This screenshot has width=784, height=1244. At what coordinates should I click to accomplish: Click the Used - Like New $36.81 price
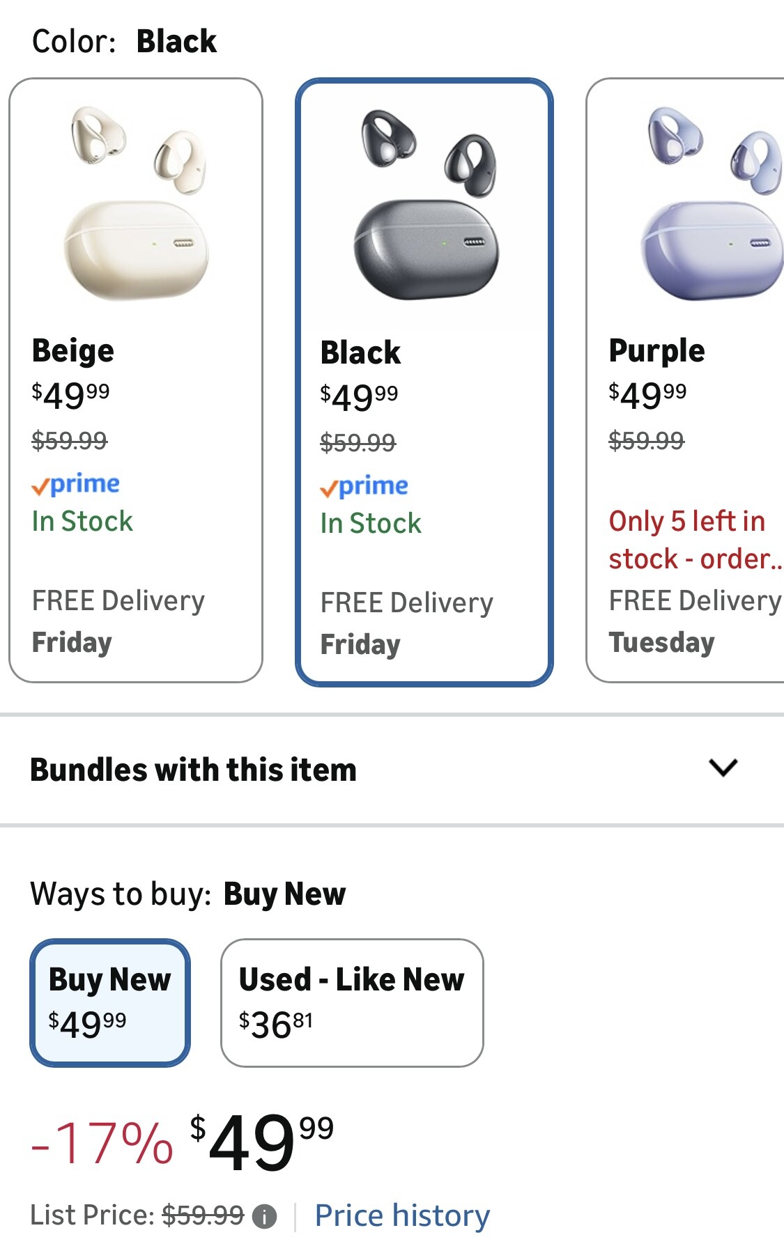275,1025
